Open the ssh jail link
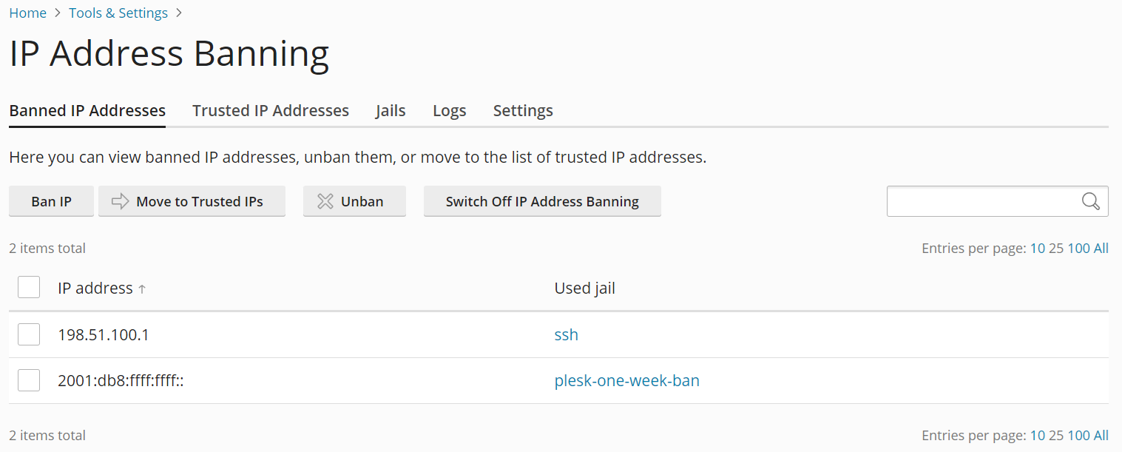 [x=566, y=334]
